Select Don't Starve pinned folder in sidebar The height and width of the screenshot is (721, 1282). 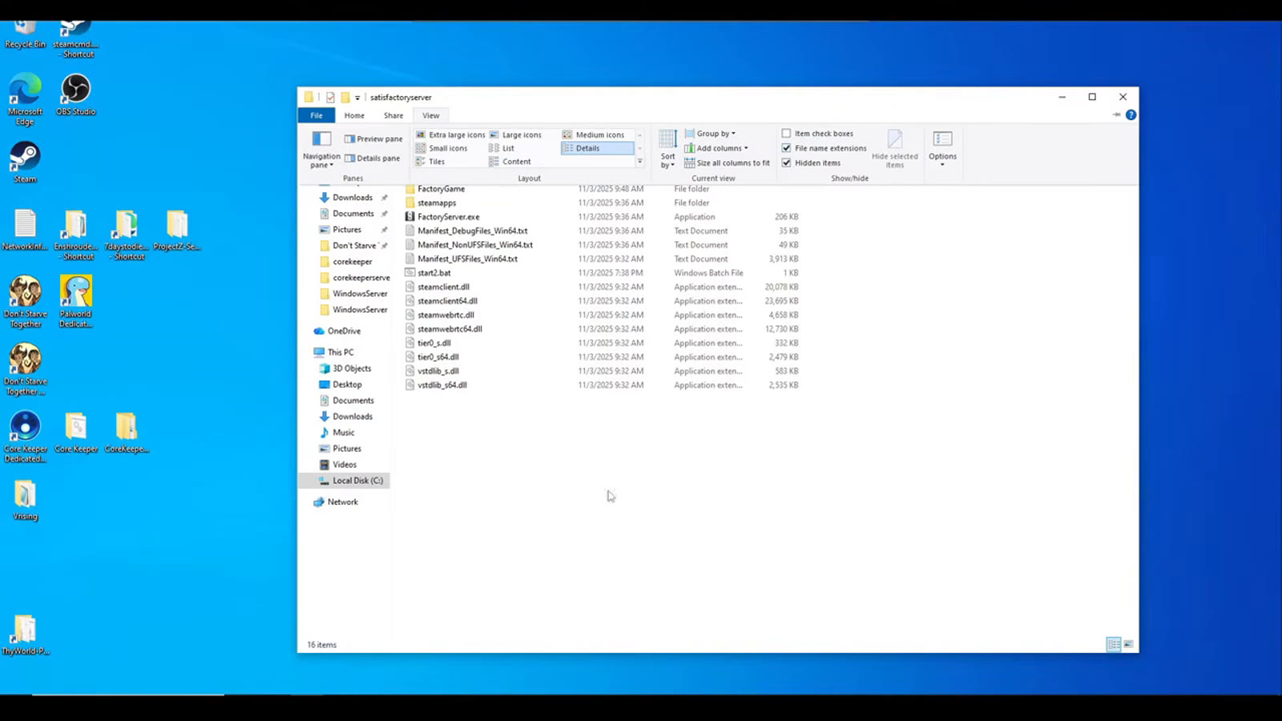click(348, 246)
